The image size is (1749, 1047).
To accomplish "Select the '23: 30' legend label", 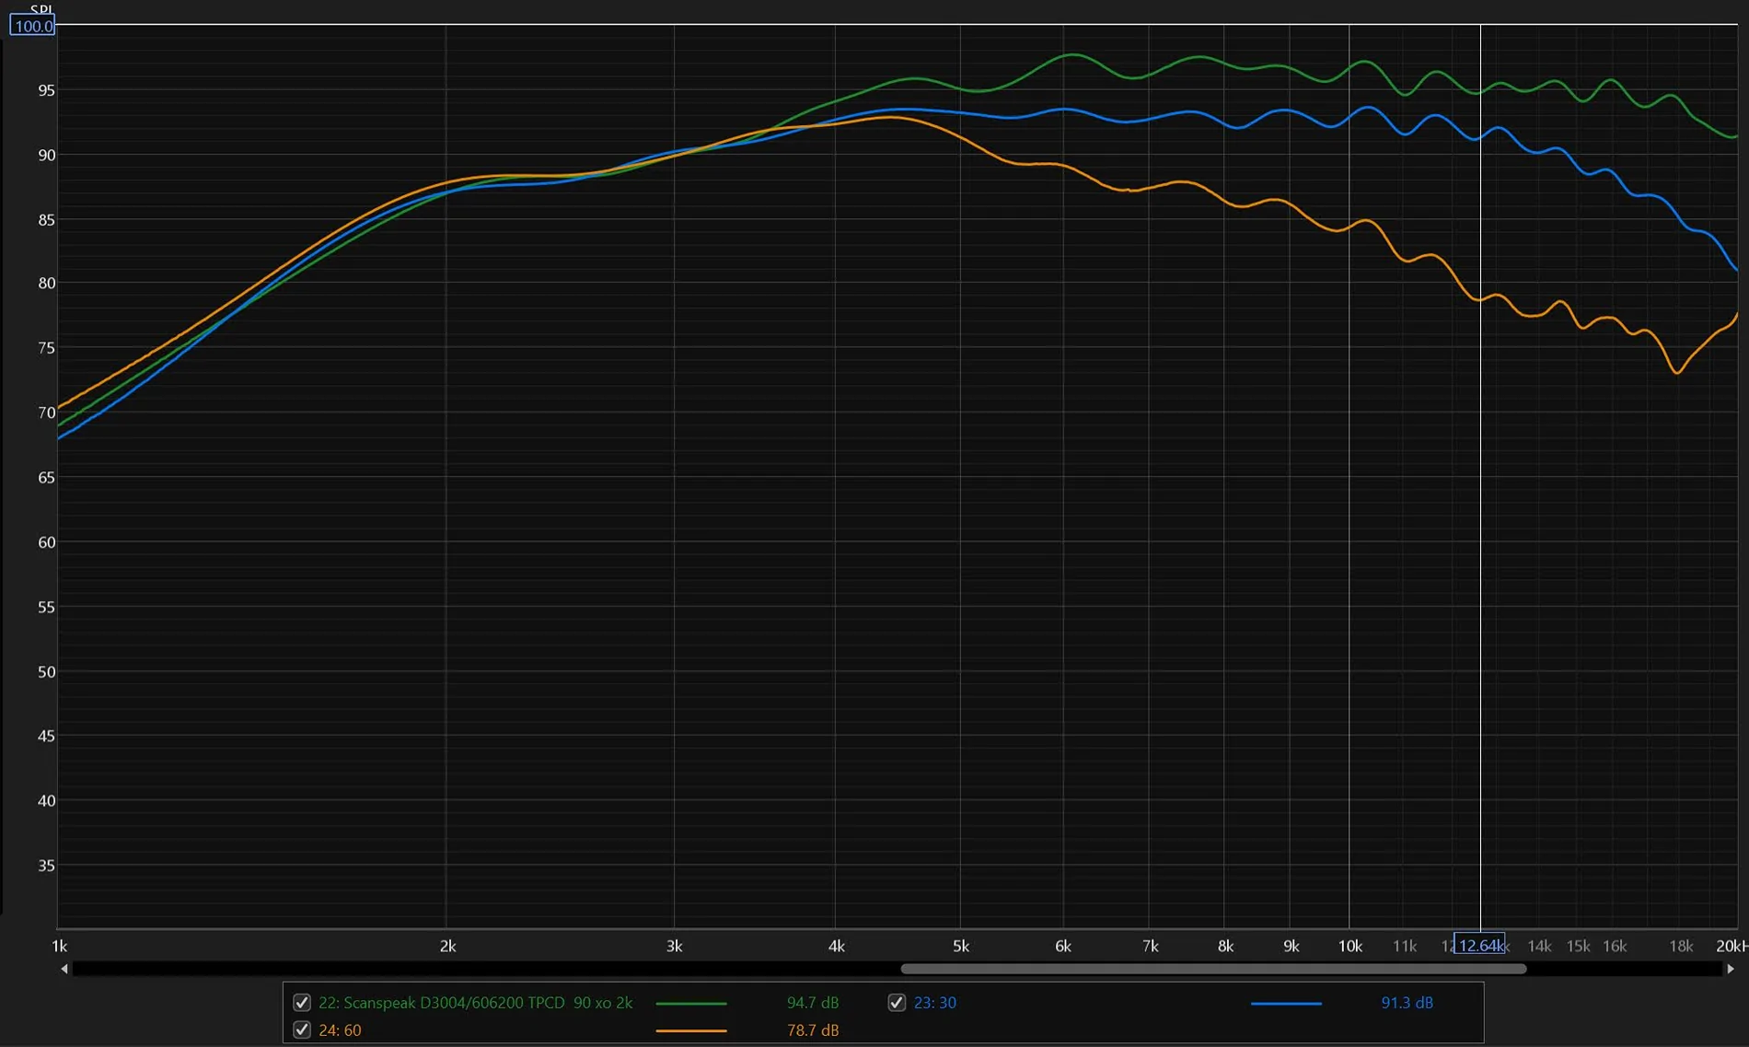I will pos(934,1003).
